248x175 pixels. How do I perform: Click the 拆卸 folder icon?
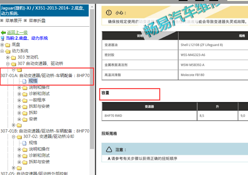click(25, 113)
